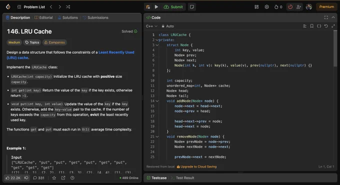Viewport: 340px width, 185px height.
Task: Pick a random problem shuffle icon
Action: (x=68, y=7)
